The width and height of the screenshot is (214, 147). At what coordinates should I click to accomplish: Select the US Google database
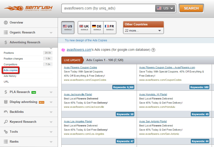[x=69, y=27]
